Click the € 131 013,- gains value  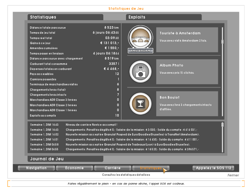click(x=110, y=43)
